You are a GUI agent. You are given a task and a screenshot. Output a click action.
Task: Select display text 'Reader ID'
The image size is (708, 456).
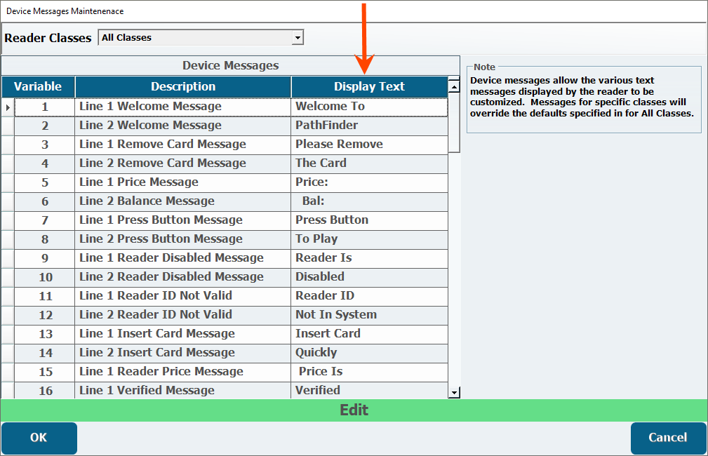[x=325, y=296]
